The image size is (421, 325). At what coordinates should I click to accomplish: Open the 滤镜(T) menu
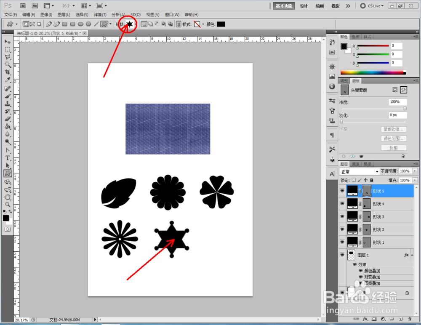tap(100, 14)
